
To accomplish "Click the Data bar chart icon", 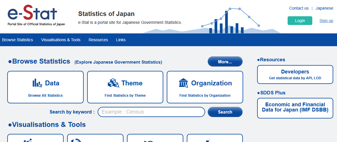I will [37, 83].
